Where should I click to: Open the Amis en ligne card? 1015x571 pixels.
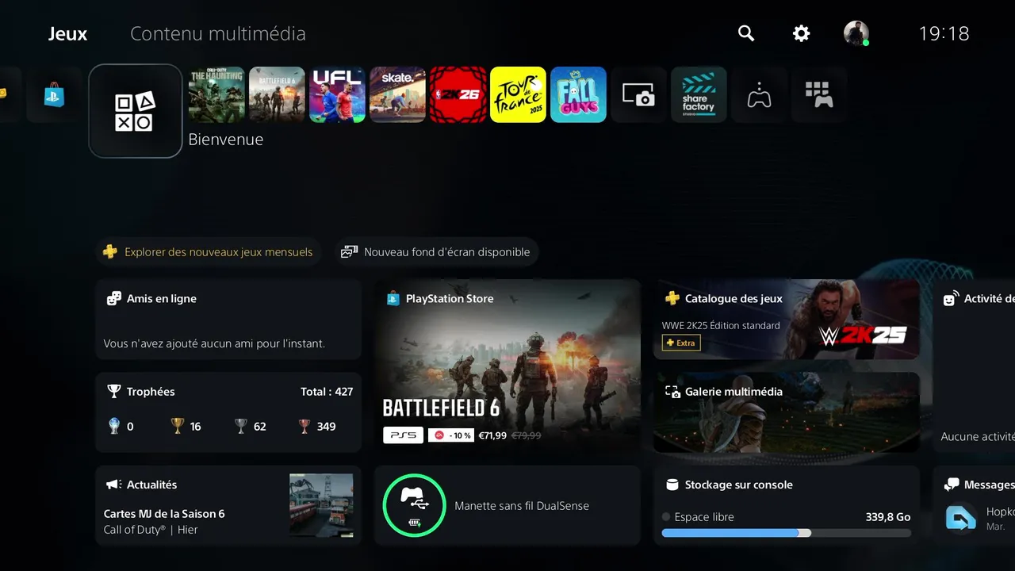228,320
